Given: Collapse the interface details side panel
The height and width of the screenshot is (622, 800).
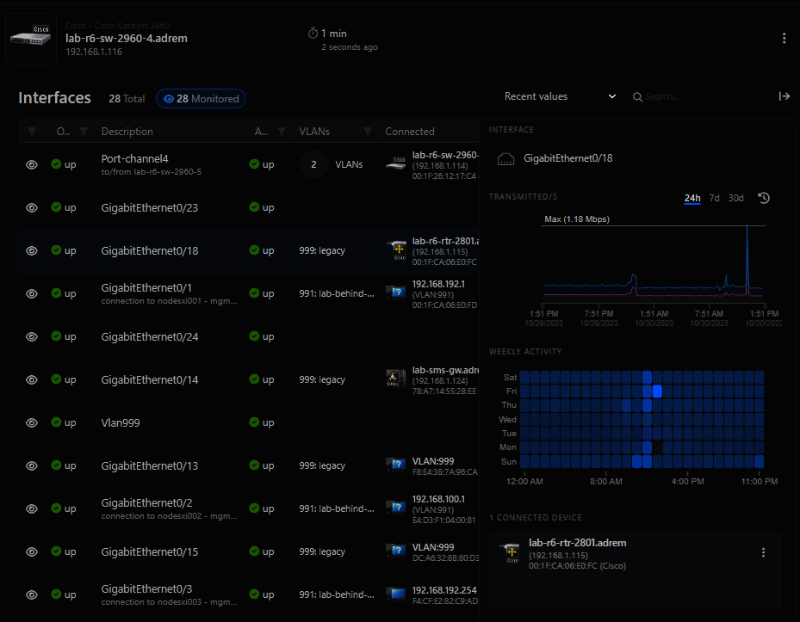Looking at the screenshot, I should coord(784,96).
